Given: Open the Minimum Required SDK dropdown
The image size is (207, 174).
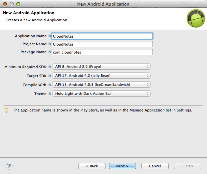Looking at the screenshot, I should click(x=102, y=67).
